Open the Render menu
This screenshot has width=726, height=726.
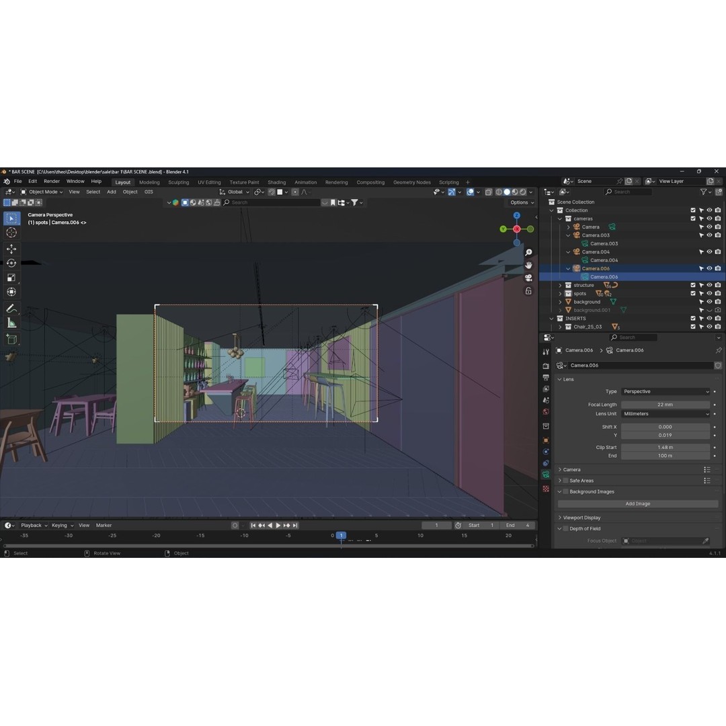click(x=52, y=182)
